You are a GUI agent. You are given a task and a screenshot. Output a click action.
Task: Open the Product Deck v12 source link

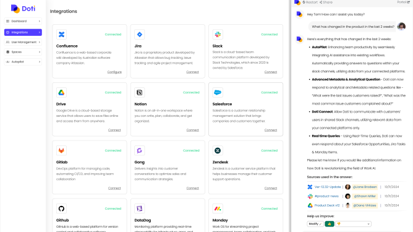tap(327, 205)
